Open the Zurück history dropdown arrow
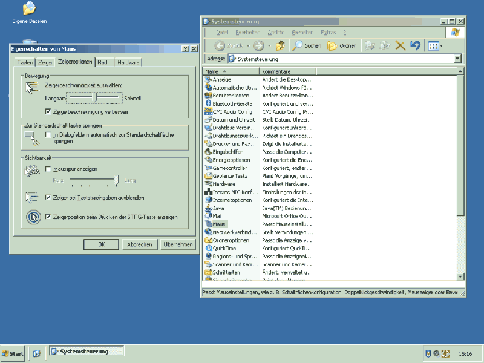Image resolution: width=484 pixels, height=363 pixels. coord(248,46)
